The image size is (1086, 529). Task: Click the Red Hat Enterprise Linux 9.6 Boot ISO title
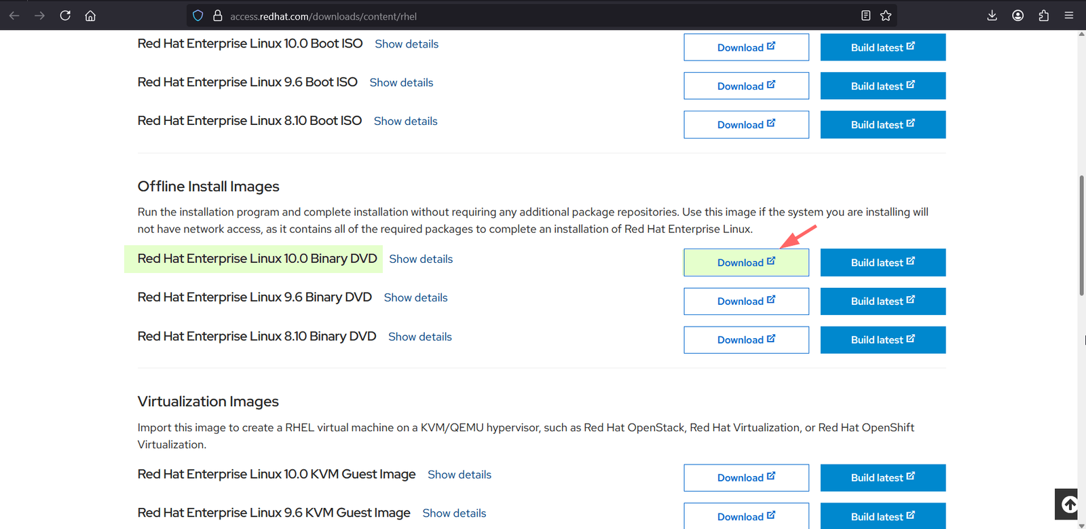click(x=247, y=82)
